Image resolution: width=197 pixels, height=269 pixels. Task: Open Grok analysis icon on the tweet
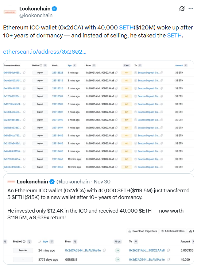181,9
